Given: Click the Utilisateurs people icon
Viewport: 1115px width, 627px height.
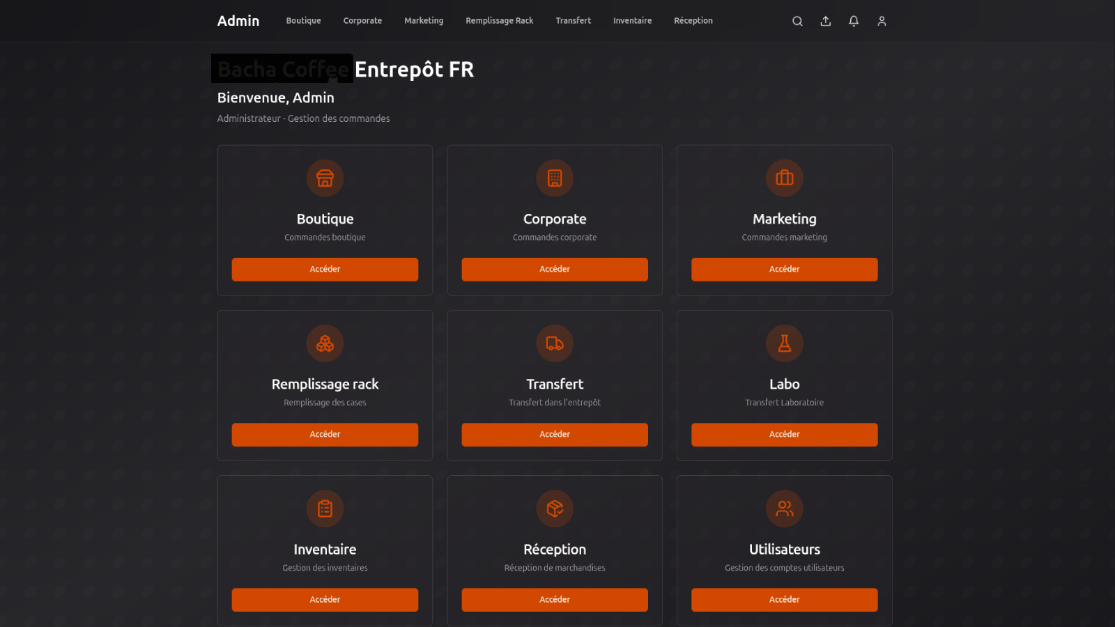Looking at the screenshot, I should pos(785,509).
